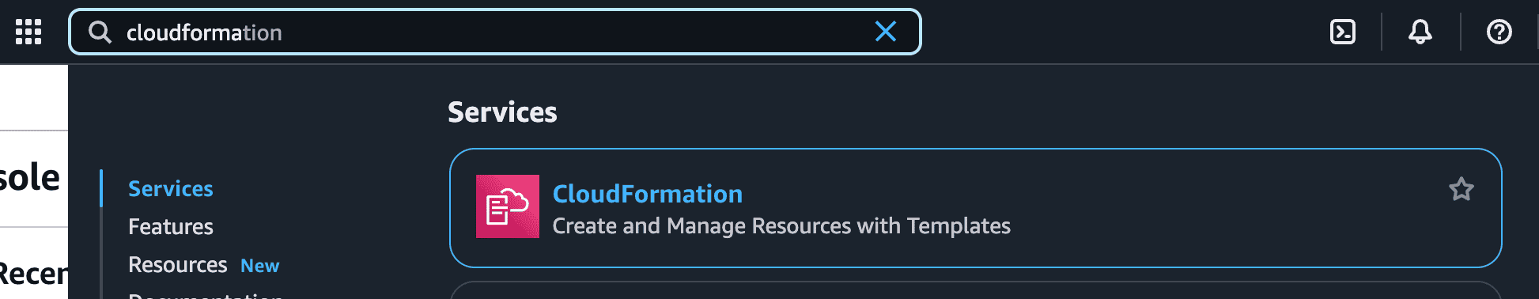Open the AWS services grid menu
Viewport: 1539px width, 299px height.
(x=28, y=32)
